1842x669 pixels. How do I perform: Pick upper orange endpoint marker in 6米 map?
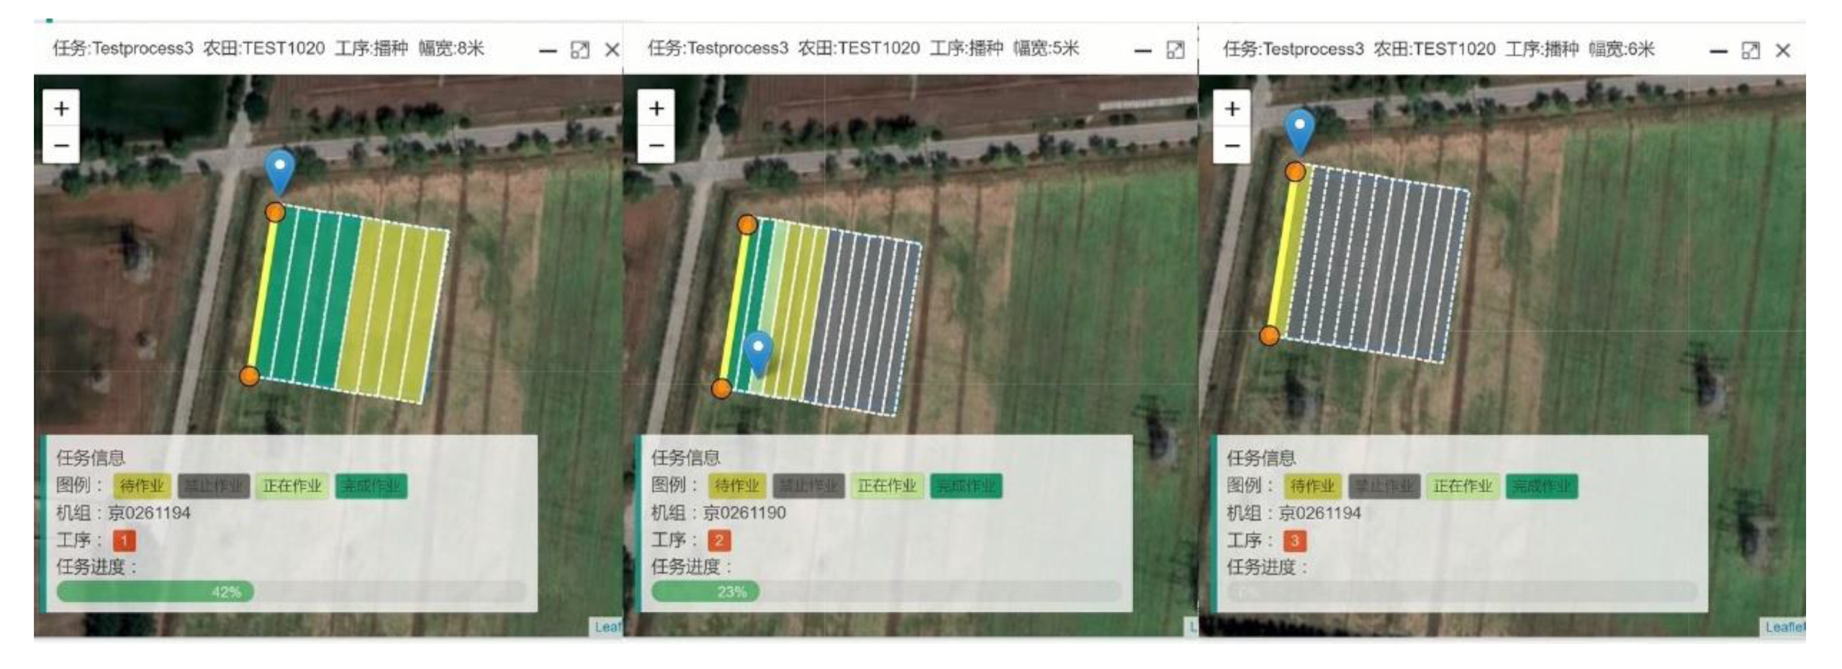(x=1295, y=171)
